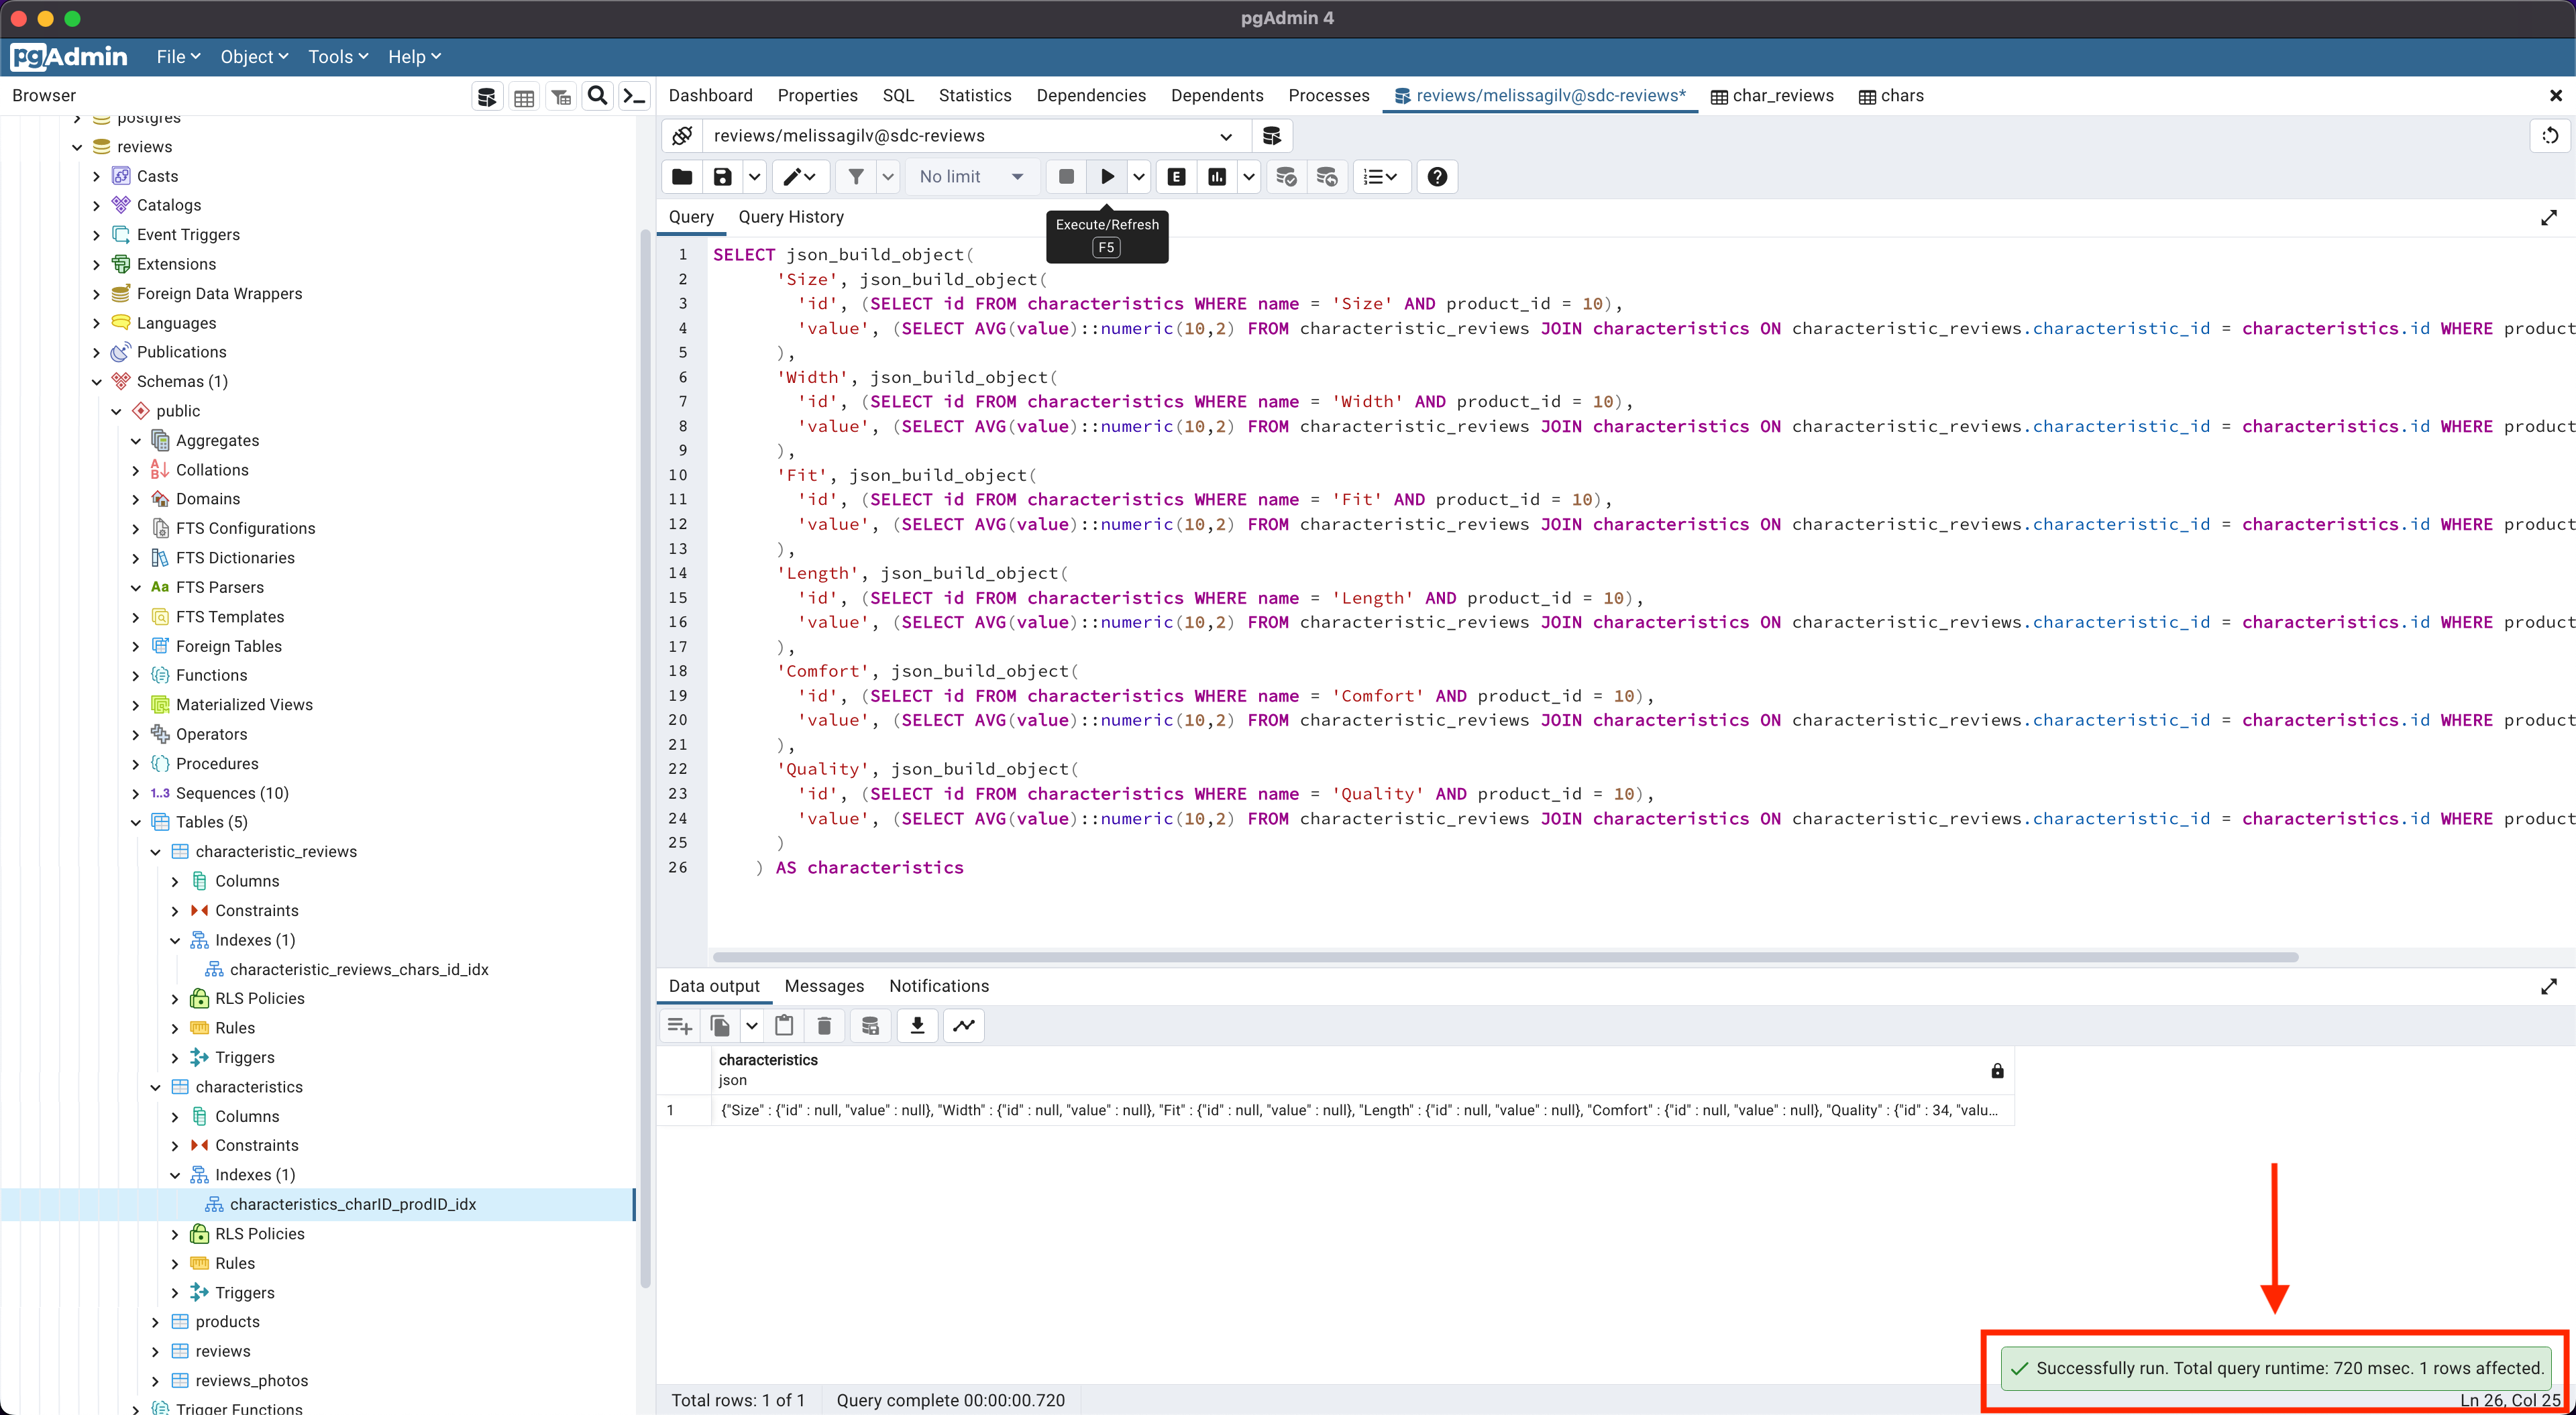Execute the query with the play icon
The height and width of the screenshot is (1415, 2576).
pos(1107,177)
